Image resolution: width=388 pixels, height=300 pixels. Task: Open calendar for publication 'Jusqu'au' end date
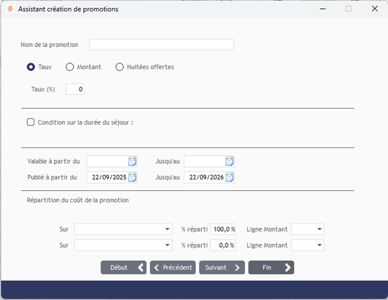point(230,177)
